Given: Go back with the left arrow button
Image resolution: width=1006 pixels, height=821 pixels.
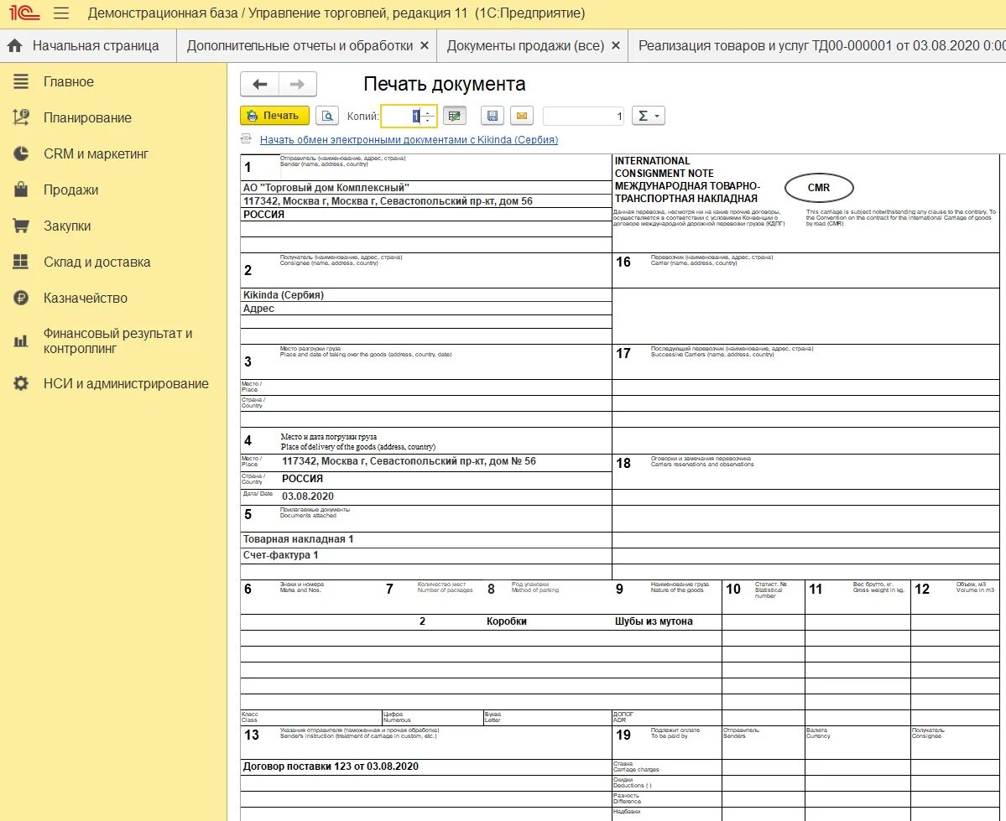Looking at the screenshot, I should [x=259, y=84].
